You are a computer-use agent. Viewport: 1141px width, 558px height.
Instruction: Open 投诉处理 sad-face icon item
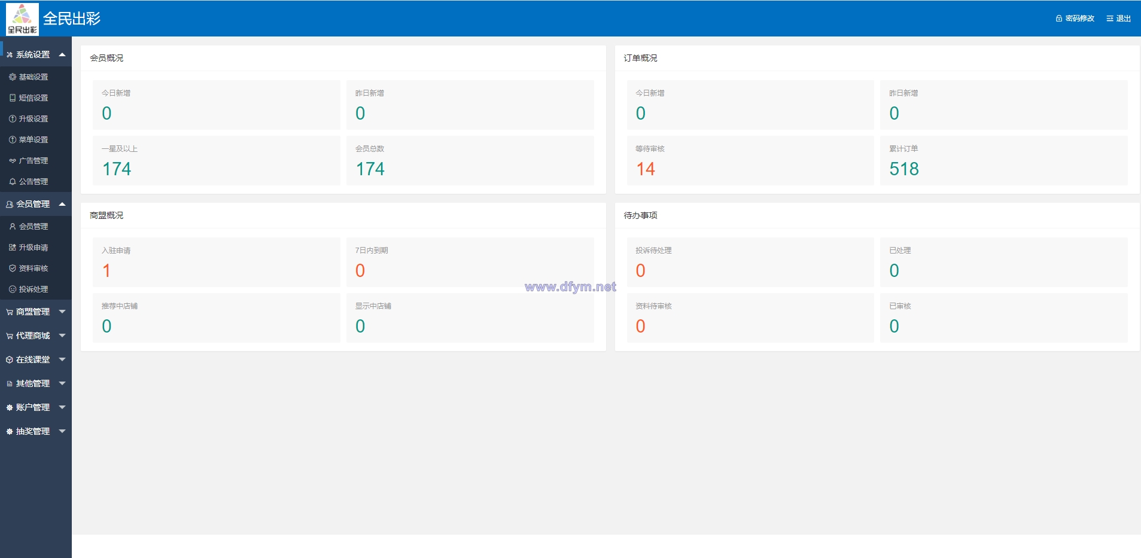[x=13, y=289]
